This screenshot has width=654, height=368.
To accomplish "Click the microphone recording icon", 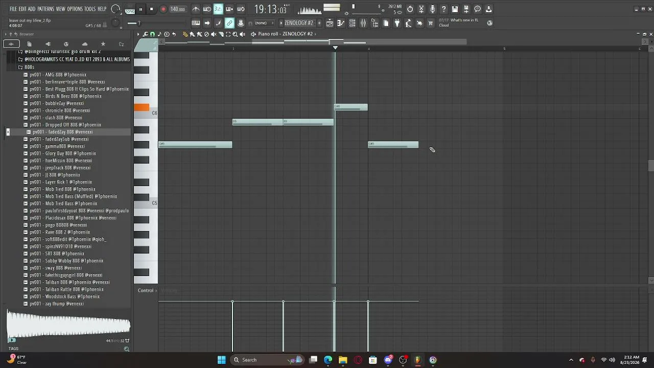I will point(432,9).
